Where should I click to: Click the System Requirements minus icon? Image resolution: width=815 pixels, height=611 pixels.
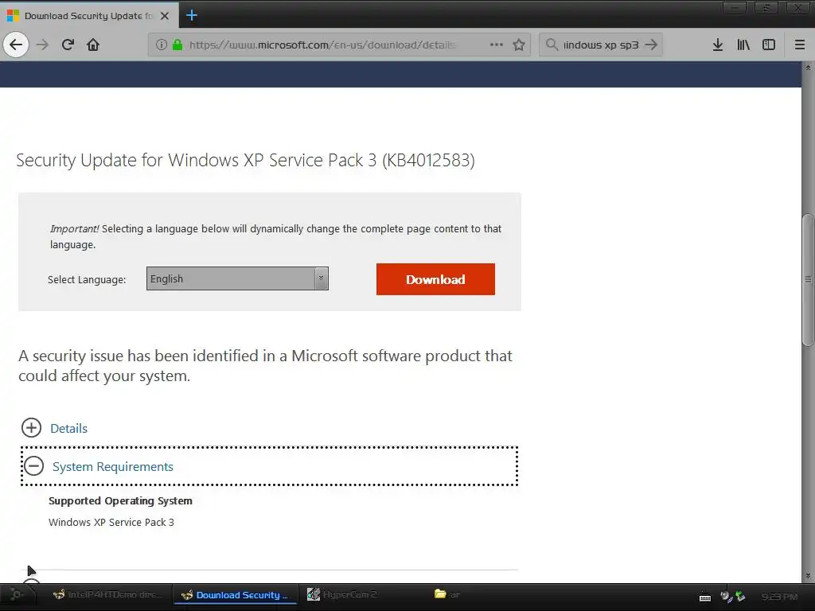click(x=33, y=465)
